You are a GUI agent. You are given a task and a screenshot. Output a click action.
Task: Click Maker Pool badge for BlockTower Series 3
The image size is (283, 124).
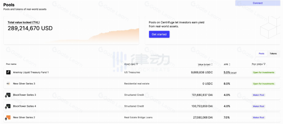tap(258, 95)
